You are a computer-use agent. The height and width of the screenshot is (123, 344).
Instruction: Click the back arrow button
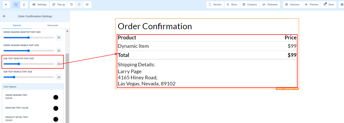click(6, 5)
